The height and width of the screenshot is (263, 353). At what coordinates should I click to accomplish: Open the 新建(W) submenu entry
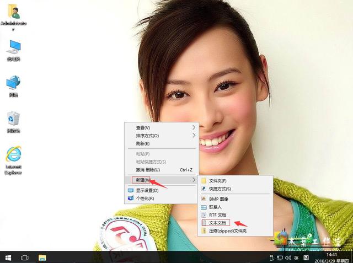coord(162,180)
